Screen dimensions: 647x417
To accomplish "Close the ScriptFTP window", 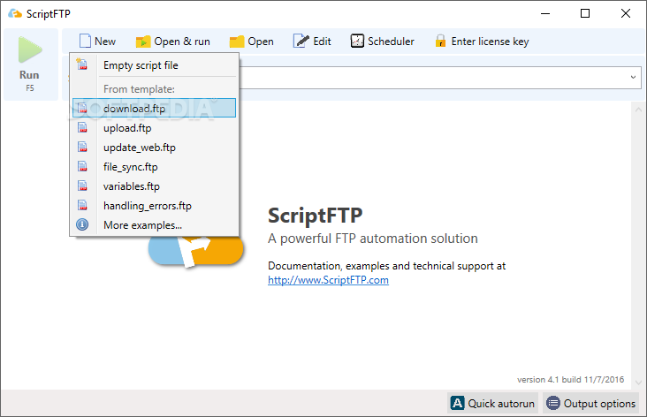I will pyautogui.click(x=626, y=13).
